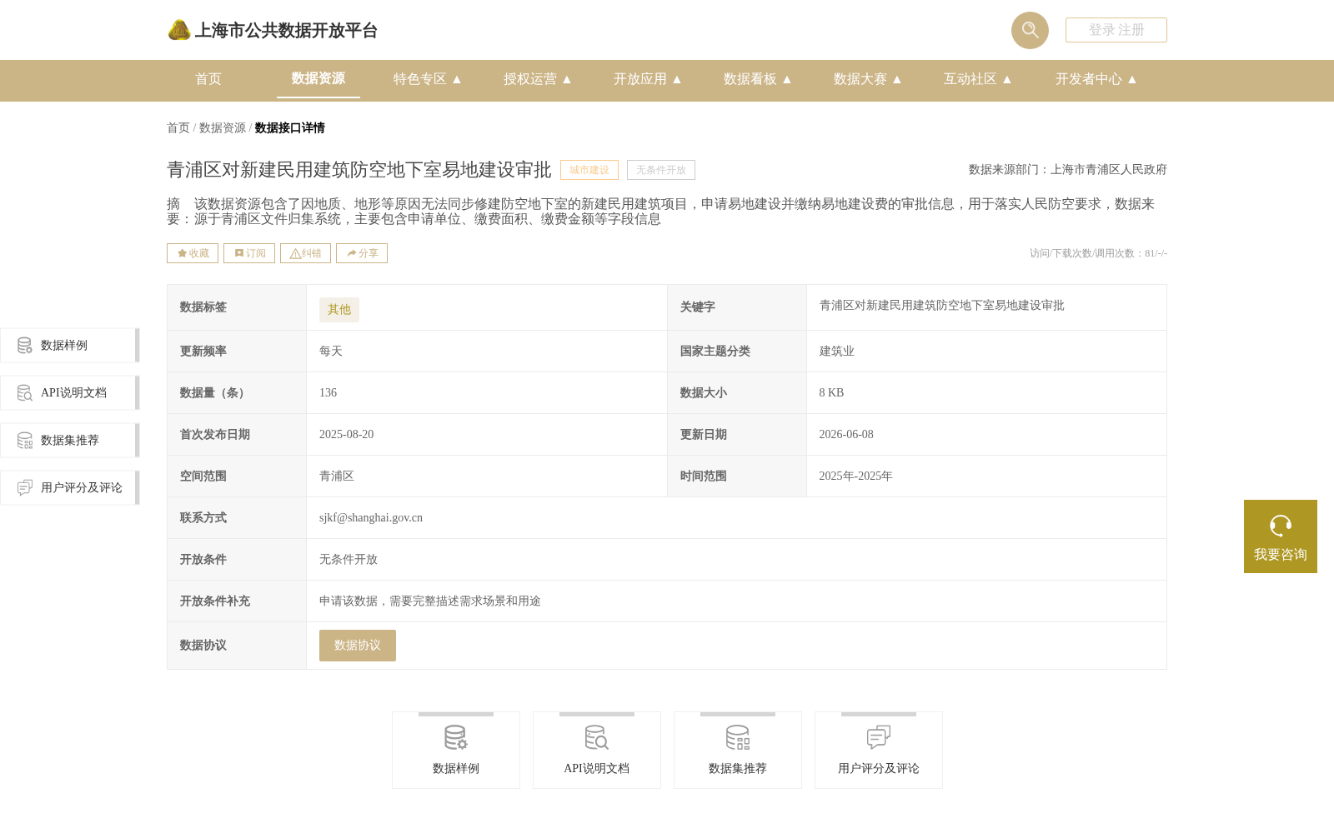Viewport: 1334px width, 833px height.
Task: Click the 数据样例 icon in left sidebar
Action: 25,346
